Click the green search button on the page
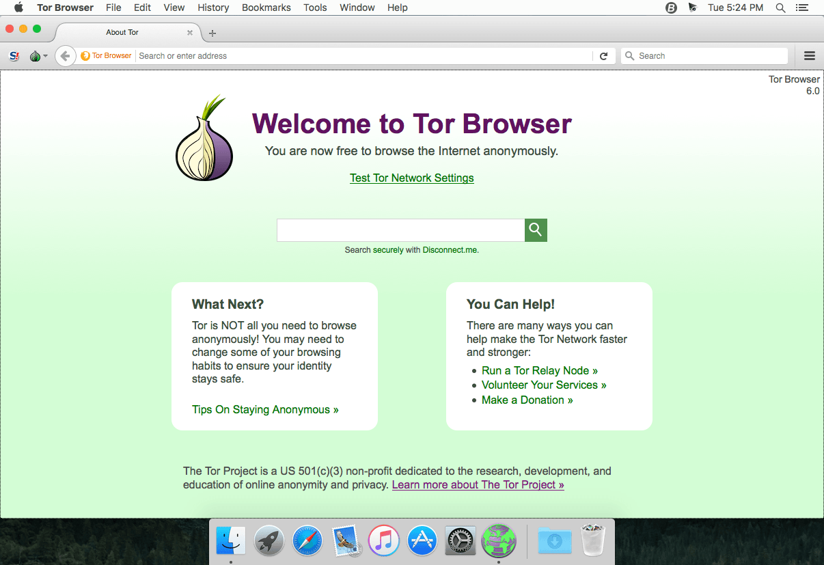Viewport: 824px width, 565px height. (x=536, y=230)
